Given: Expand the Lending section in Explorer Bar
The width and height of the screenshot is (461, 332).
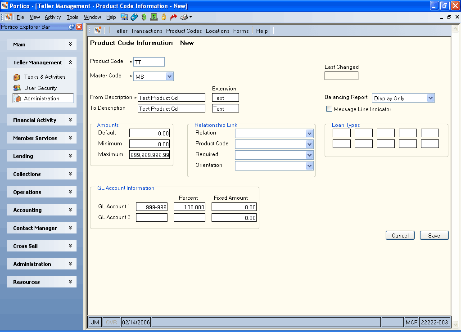Looking at the screenshot, I should tap(41, 156).
